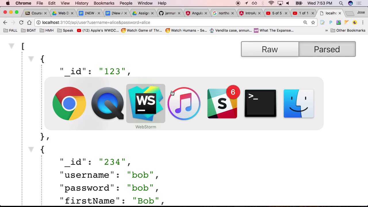
Task: Click the screen recording stop icon
Action: coord(238,3)
